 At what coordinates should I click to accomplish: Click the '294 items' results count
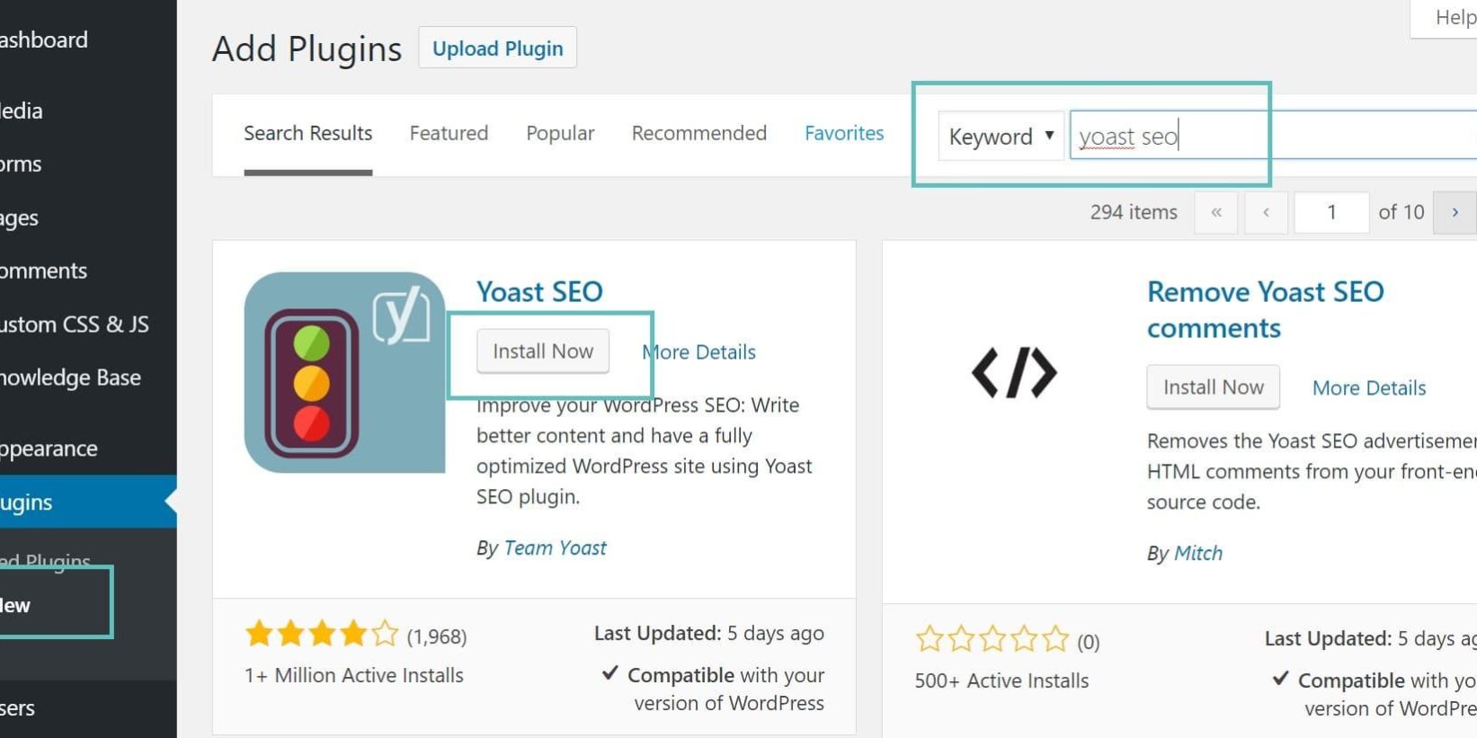point(1134,212)
